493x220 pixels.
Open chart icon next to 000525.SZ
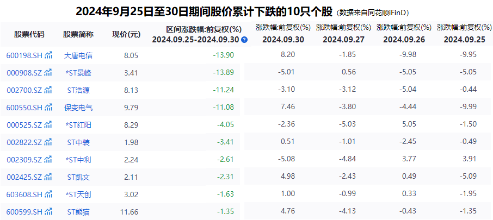pos(48,125)
